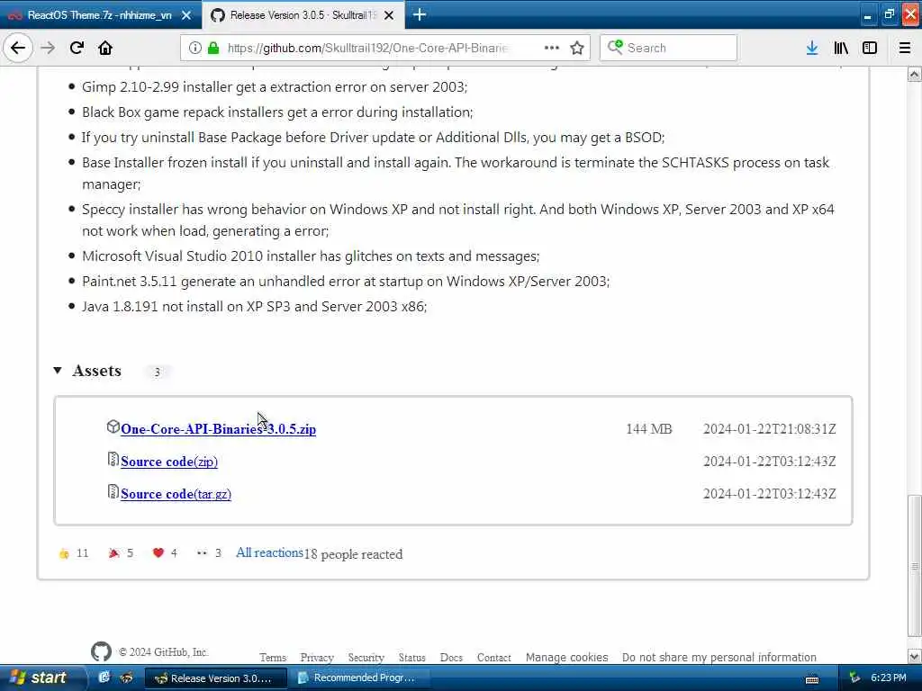
Task: Switch to Recommended Progr... taskbar window
Action: [360, 678]
